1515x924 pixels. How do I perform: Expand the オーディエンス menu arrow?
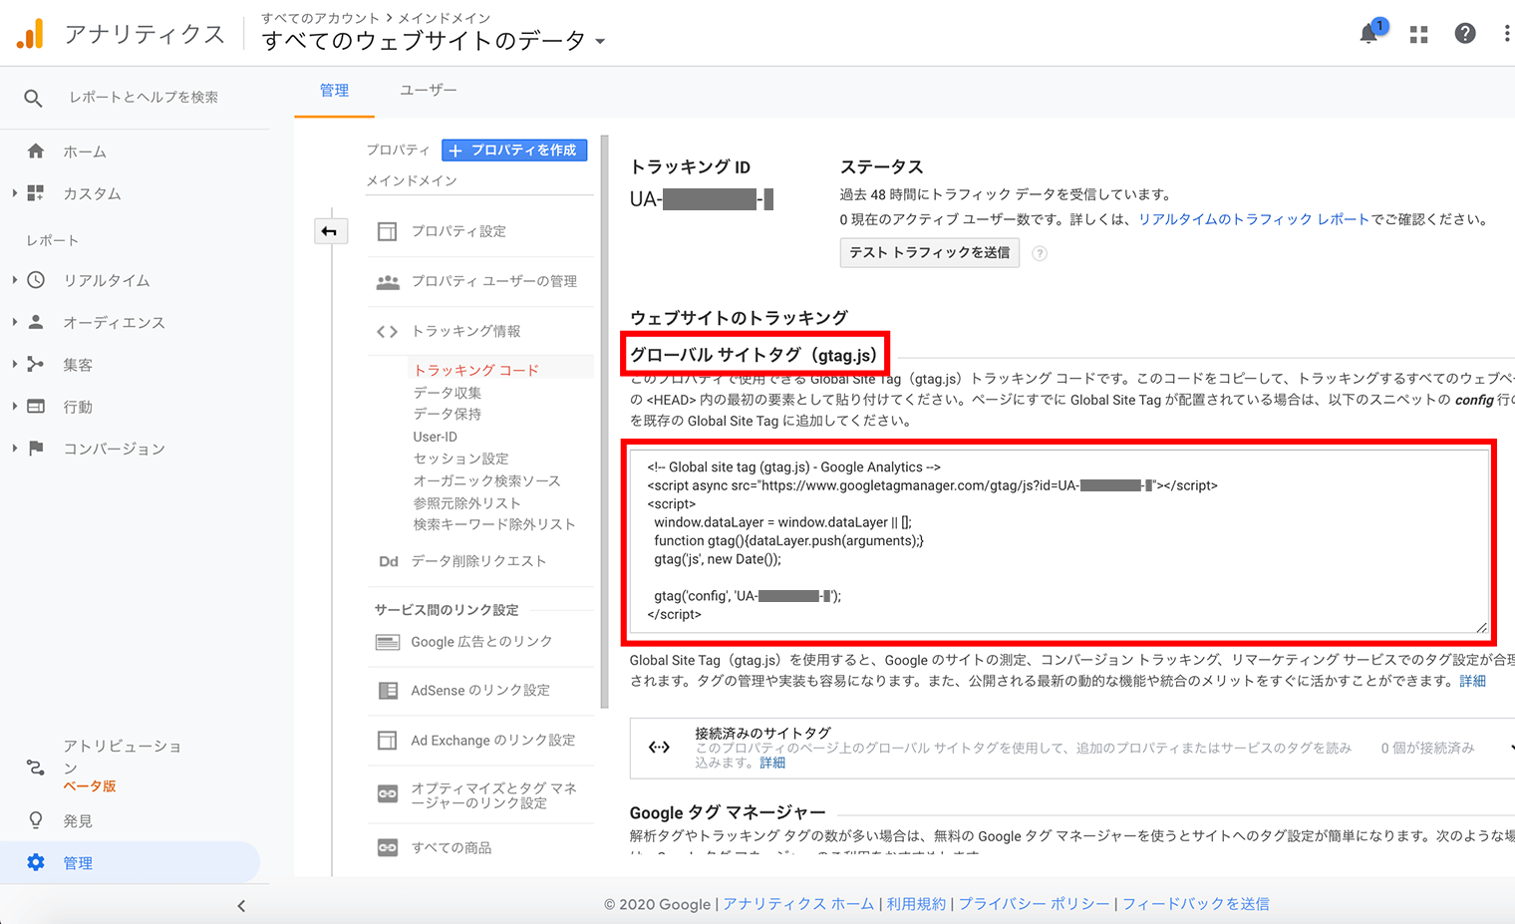click(15, 322)
